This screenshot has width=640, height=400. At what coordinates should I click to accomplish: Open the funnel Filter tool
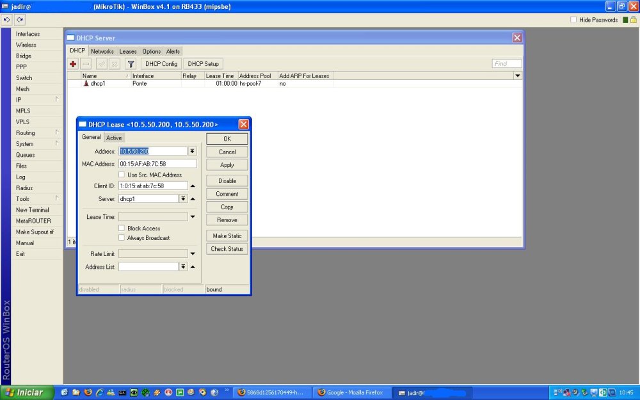pyautogui.click(x=131, y=63)
